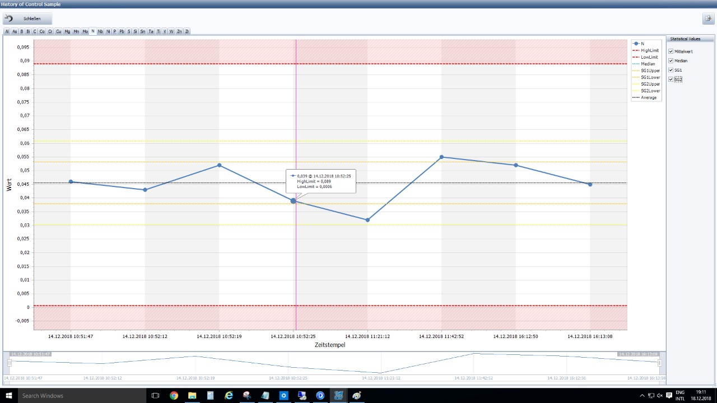Image resolution: width=717 pixels, height=403 pixels.
Task: Uncheck the SG2 statistical value
Action: [671, 79]
